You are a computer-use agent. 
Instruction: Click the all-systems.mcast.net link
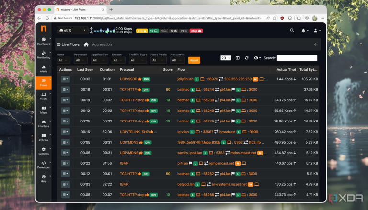click(x=230, y=184)
